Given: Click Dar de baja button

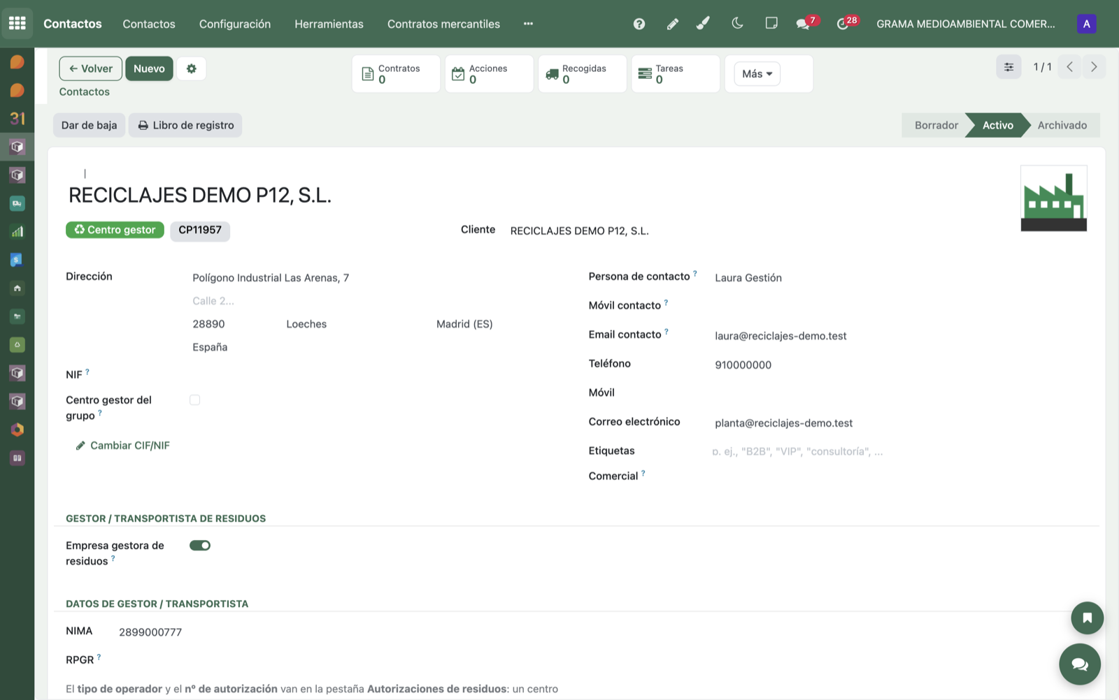Looking at the screenshot, I should pyautogui.click(x=90, y=125).
